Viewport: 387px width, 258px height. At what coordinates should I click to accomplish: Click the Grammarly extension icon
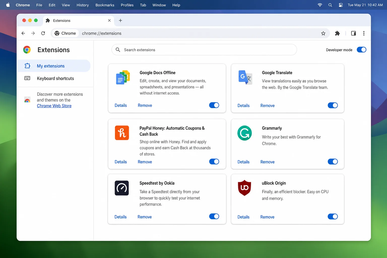click(x=245, y=133)
